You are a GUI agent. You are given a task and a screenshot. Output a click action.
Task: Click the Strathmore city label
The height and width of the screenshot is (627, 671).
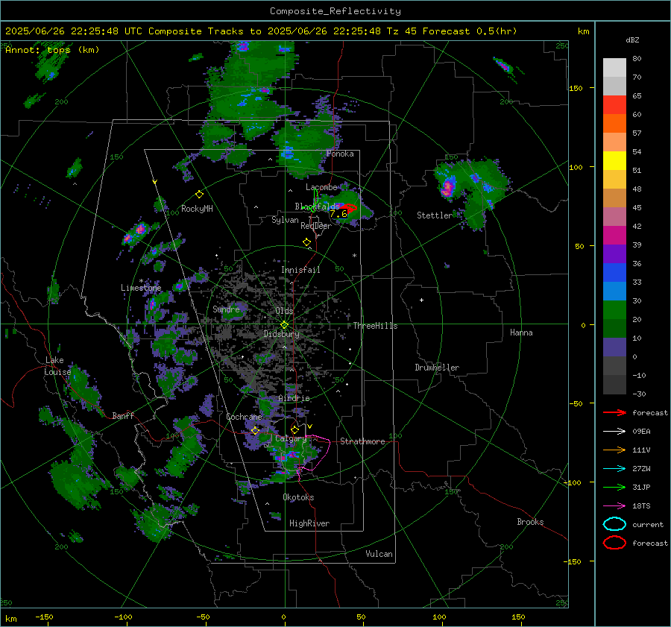click(x=362, y=441)
